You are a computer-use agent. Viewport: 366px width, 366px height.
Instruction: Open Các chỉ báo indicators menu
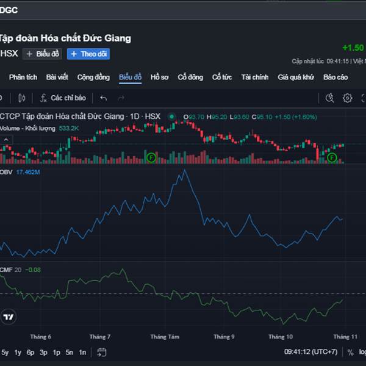pyautogui.click(x=63, y=98)
